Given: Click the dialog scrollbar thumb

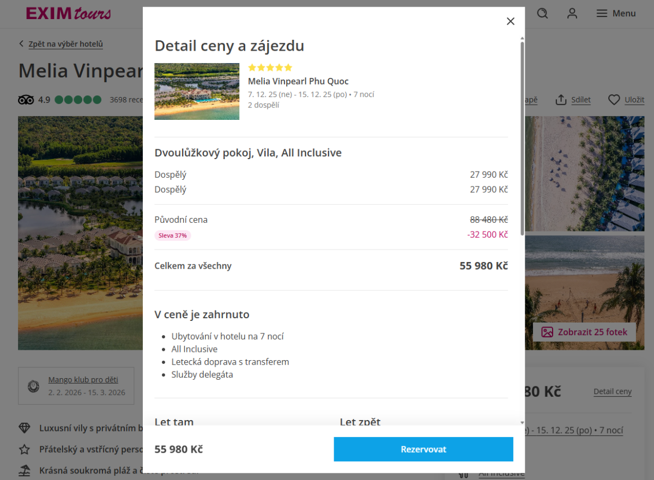Looking at the screenshot, I should tap(522, 136).
